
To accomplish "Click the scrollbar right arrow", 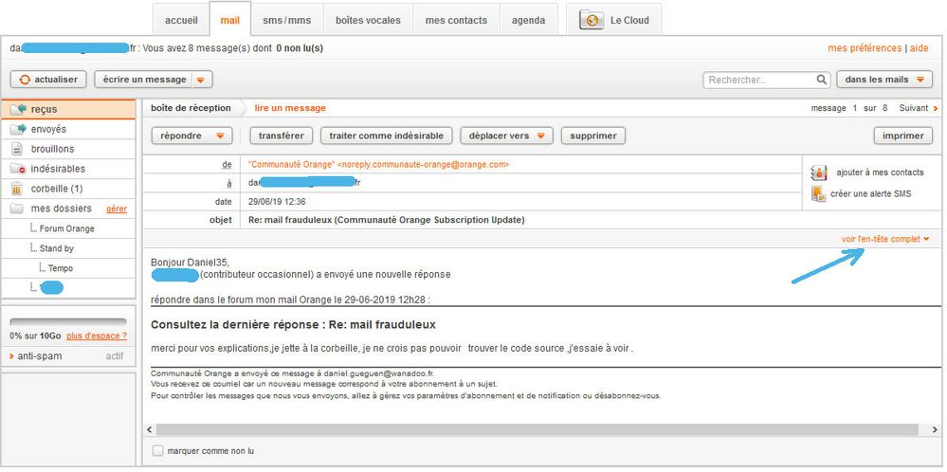I will (x=935, y=429).
